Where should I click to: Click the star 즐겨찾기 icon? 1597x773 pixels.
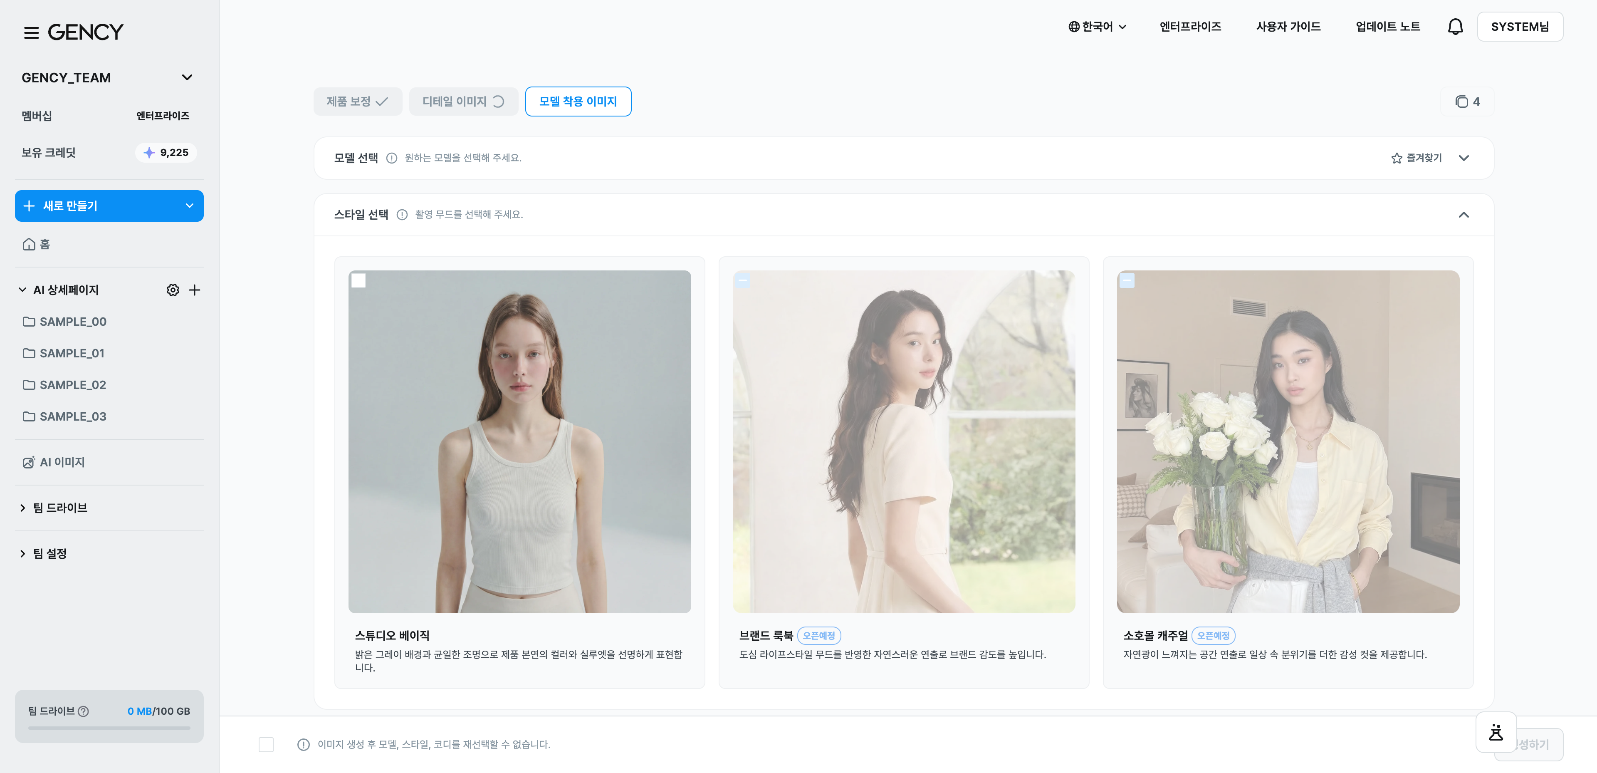click(x=1396, y=158)
